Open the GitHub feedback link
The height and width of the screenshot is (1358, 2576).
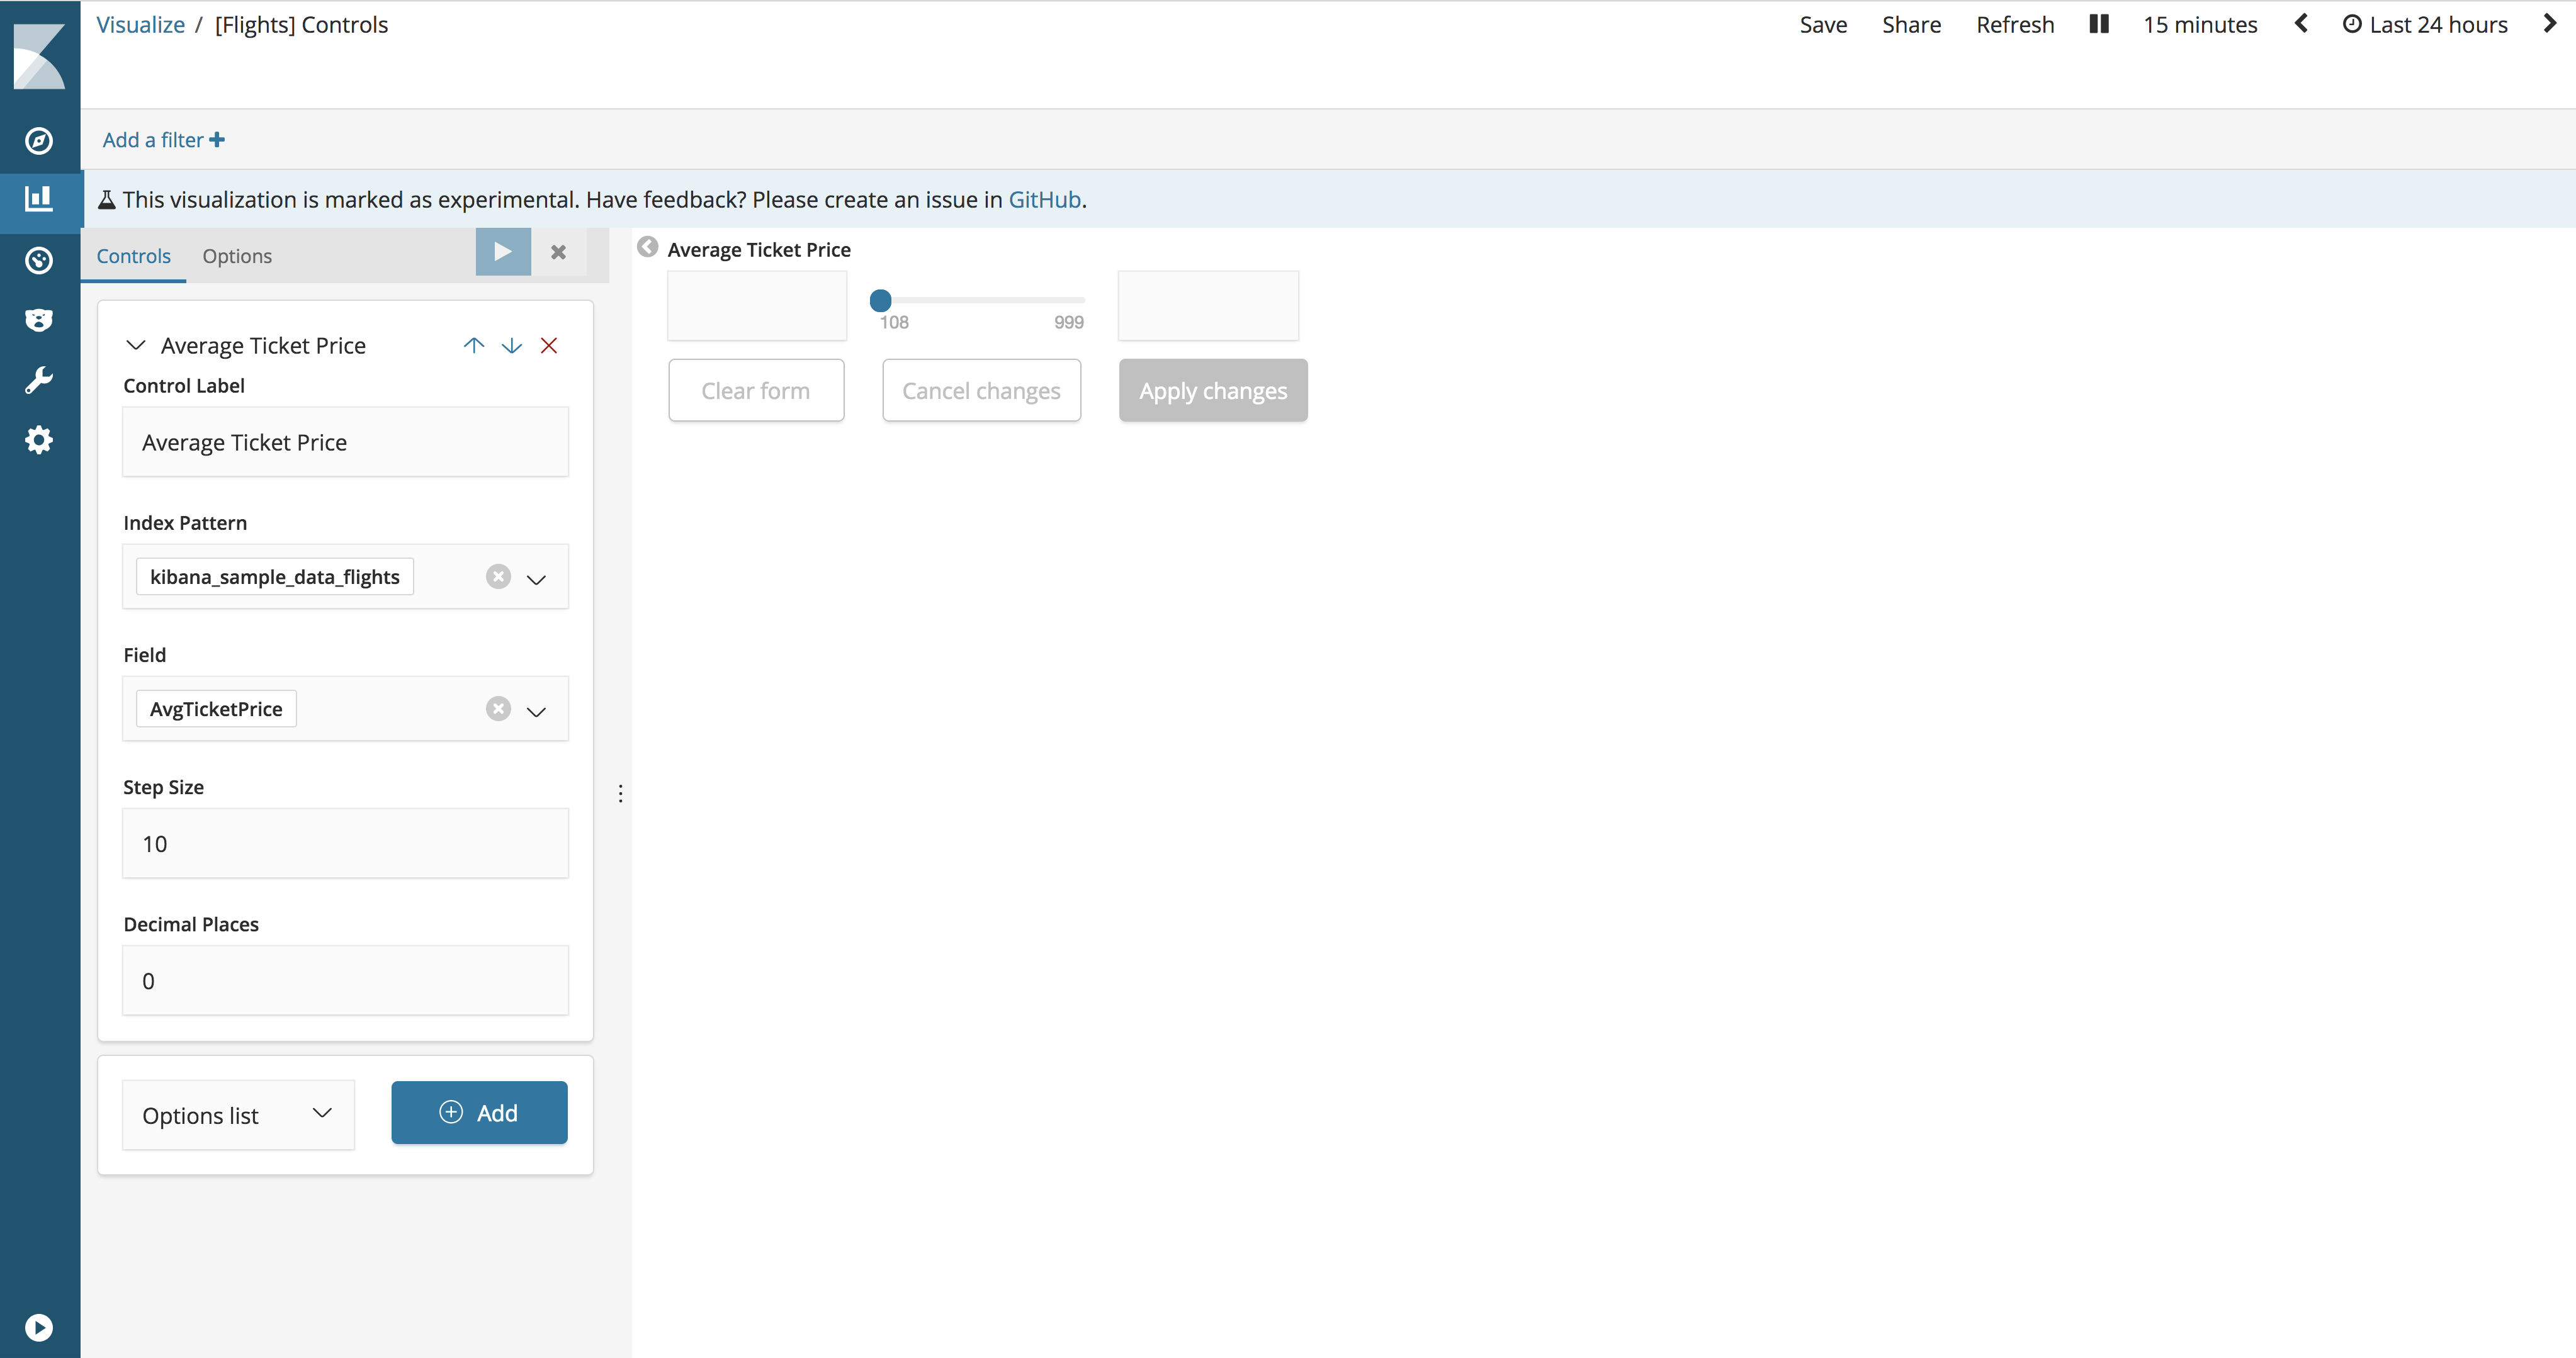coord(1043,199)
